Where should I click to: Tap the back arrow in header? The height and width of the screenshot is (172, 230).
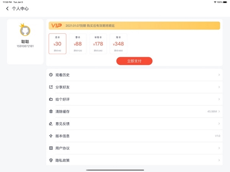(x=7, y=8)
